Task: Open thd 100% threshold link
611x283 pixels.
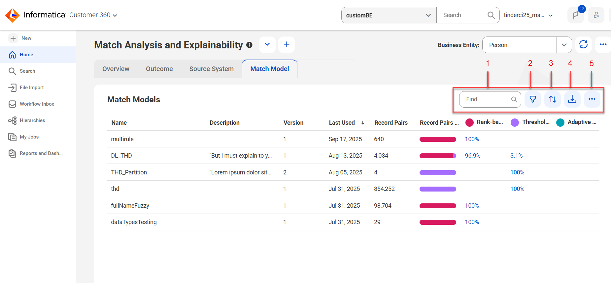Action: pos(517,189)
